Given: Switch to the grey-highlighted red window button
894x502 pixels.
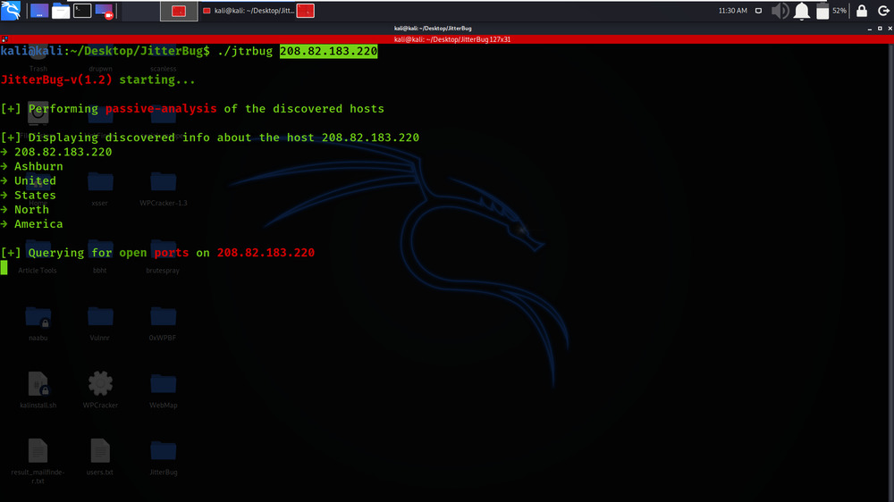Looking at the screenshot, I should (179, 11).
